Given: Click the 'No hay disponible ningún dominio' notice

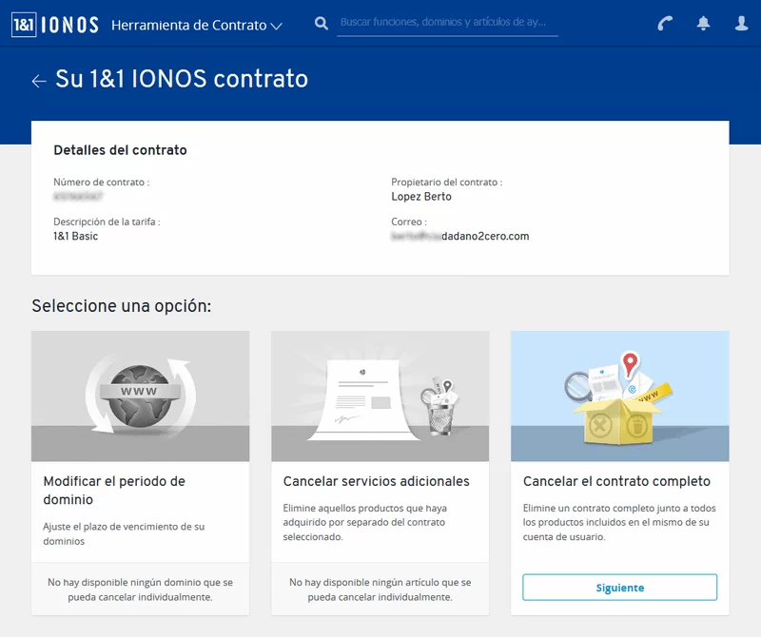Looking at the screenshot, I should [140, 589].
